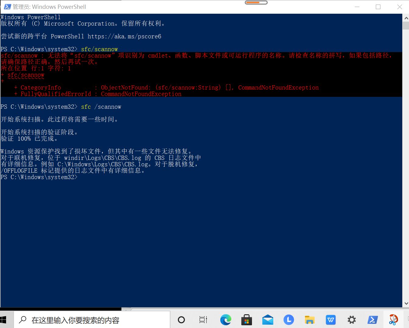409x328 pixels.
Task: Minimize the PowerShell window
Action: click(x=357, y=7)
